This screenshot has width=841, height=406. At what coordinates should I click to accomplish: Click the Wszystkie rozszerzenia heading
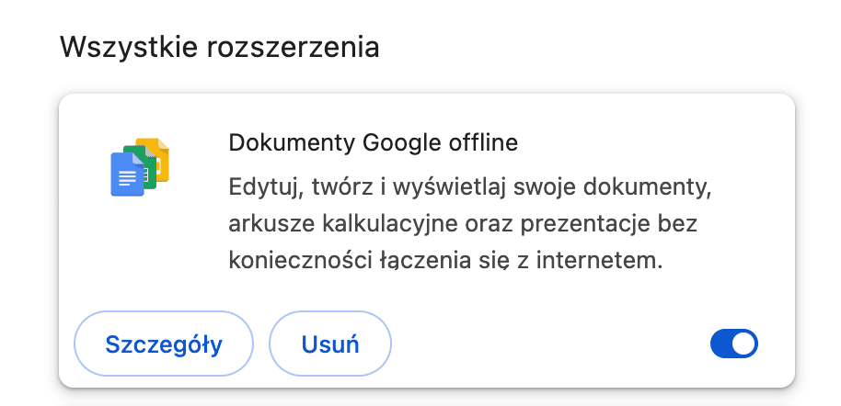[x=219, y=47]
